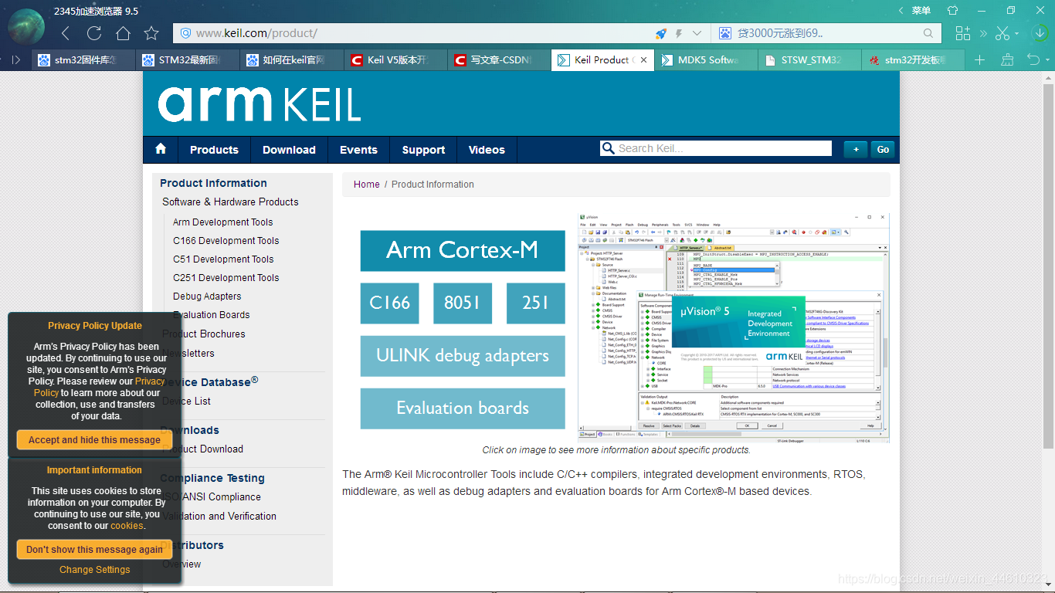
Task: Focus the Search Keil input field
Action: click(x=716, y=148)
